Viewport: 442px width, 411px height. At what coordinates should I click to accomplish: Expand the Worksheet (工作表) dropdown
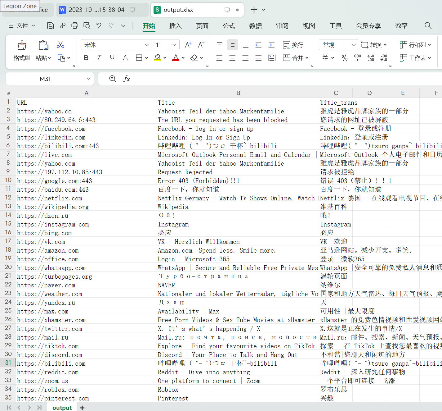(x=430, y=58)
